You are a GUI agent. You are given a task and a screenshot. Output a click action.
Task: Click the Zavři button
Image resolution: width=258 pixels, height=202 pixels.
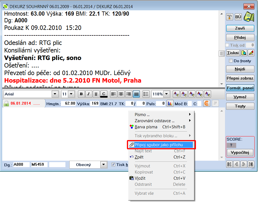coord(240,28)
